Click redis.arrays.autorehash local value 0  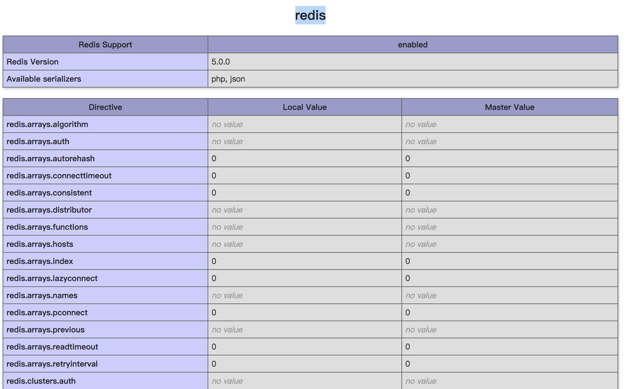214,159
